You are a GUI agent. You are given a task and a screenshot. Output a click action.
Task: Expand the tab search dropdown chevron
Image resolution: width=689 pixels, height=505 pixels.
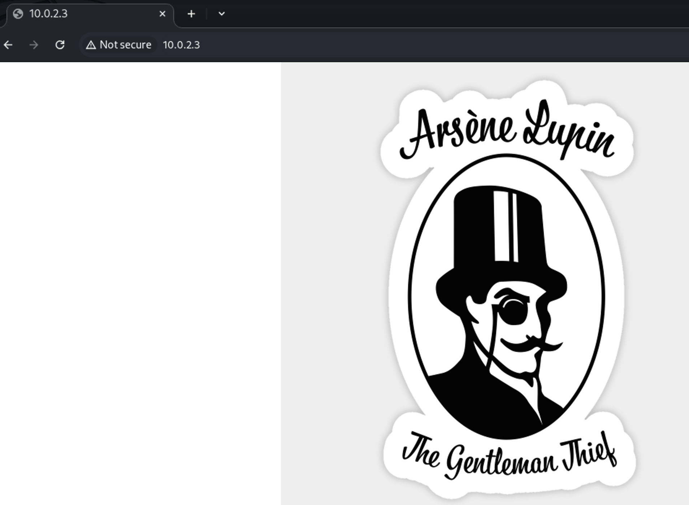coord(222,14)
